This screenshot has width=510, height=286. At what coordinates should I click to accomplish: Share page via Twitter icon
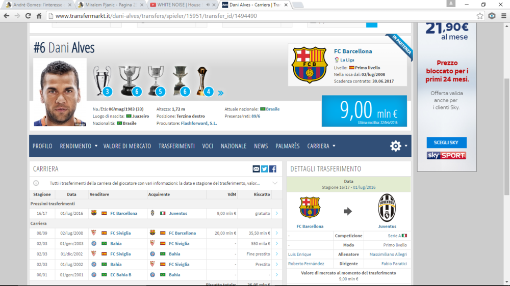pos(264,169)
